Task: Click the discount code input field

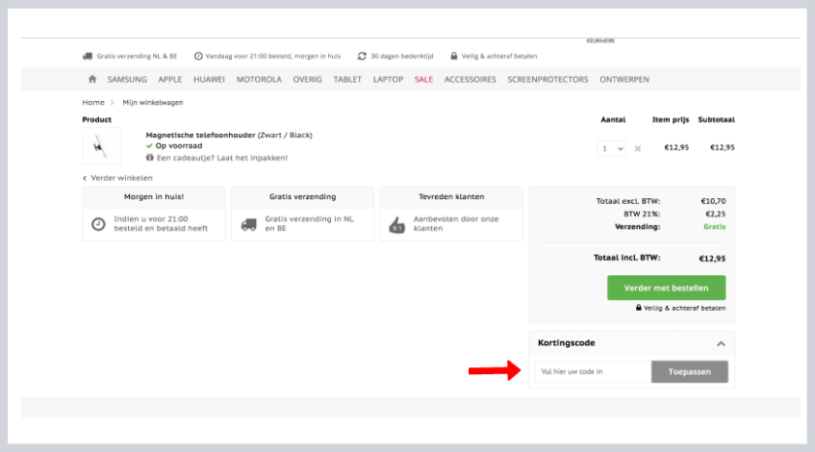Action: [x=593, y=372]
